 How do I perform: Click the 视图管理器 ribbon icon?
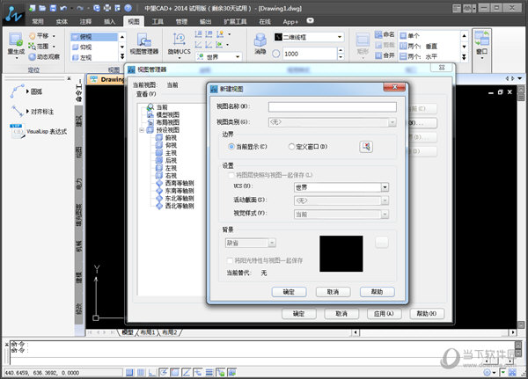[x=144, y=44]
